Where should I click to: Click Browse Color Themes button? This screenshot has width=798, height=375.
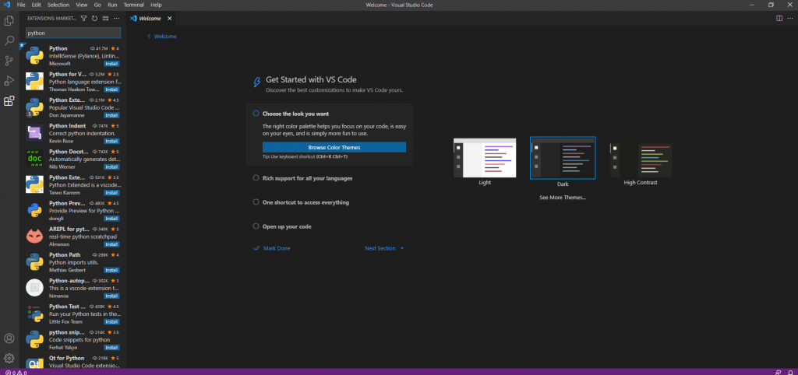click(x=334, y=147)
